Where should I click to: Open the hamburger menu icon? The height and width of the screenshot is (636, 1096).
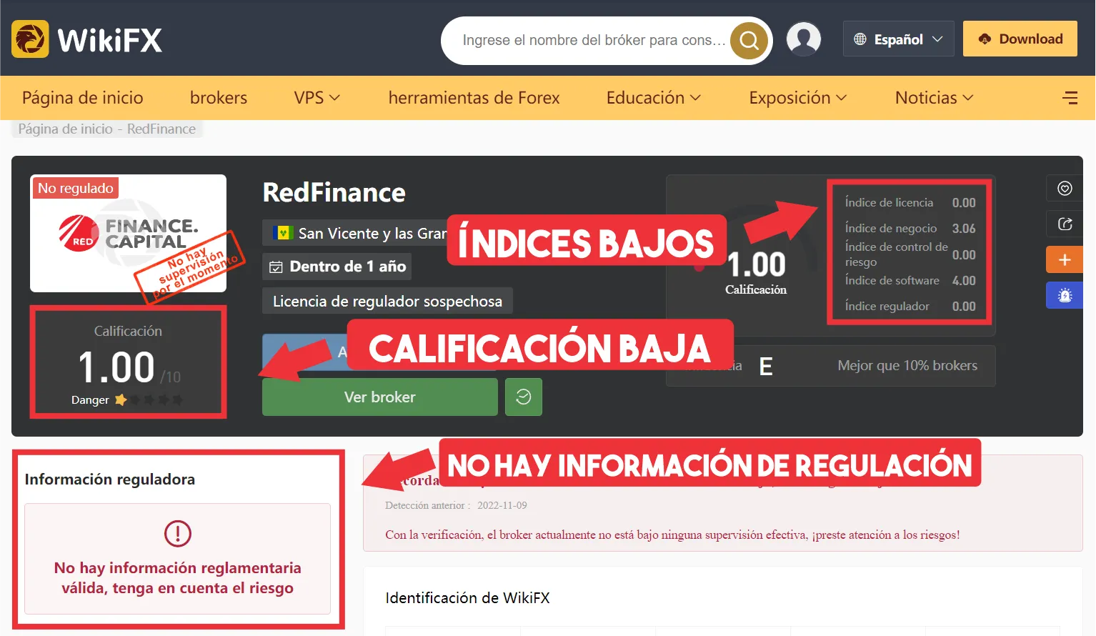pyautogui.click(x=1070, y=98)
